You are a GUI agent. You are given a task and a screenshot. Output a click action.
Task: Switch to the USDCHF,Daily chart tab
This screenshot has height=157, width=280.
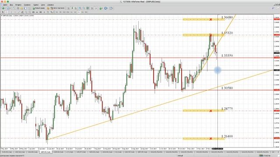click(x=129, y=152)
